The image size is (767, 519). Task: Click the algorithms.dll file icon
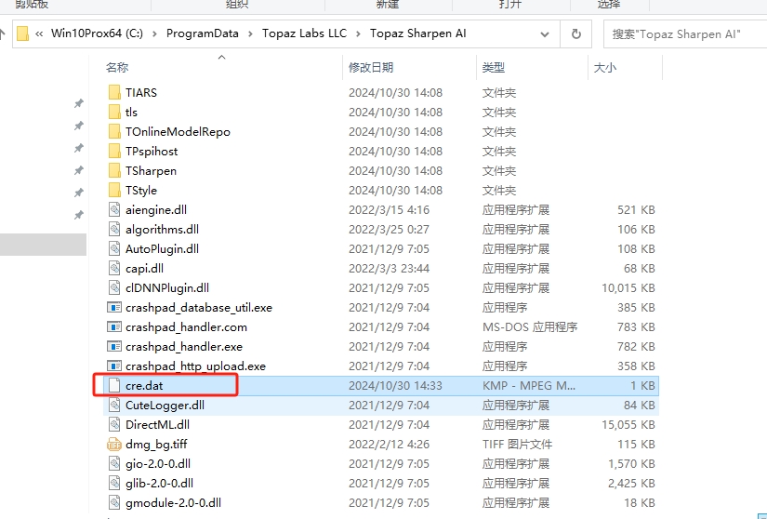click(114, 230)
